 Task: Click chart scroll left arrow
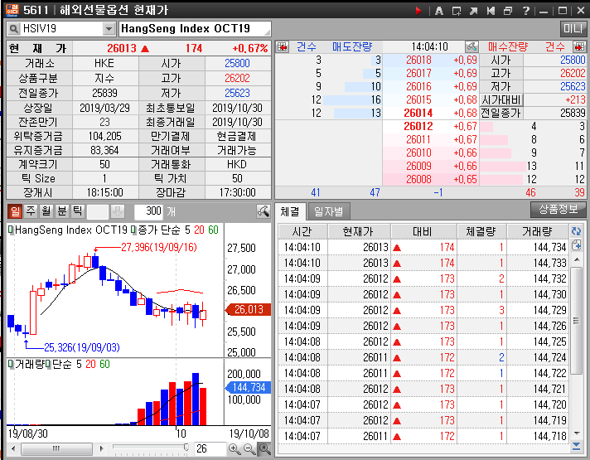point(13,448)
